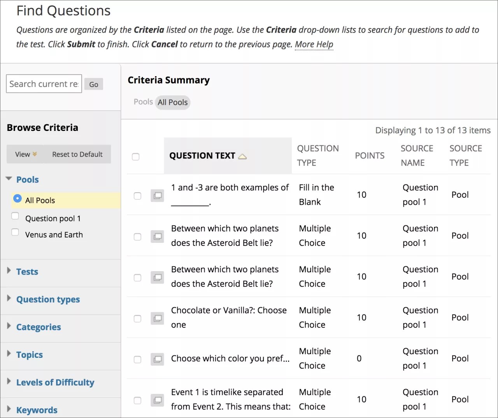
Task: Preview the "Chocolate or Vanilla?" question
Action: click(157, 319)
